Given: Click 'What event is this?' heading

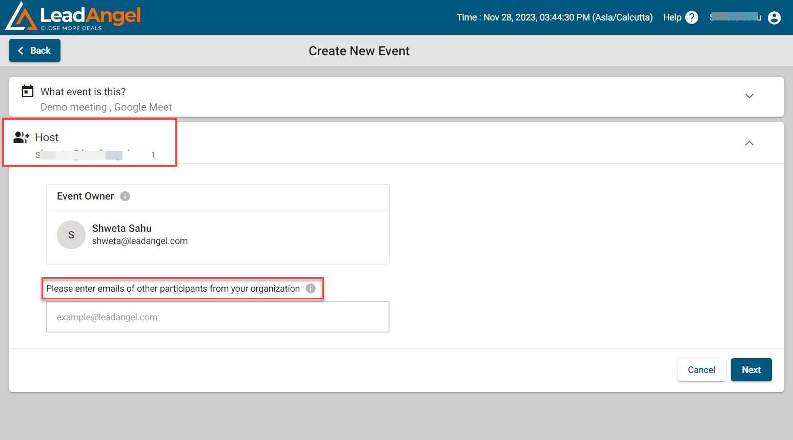Looking at the screenshot, I should pyautogui.click(x=83, y=92).
